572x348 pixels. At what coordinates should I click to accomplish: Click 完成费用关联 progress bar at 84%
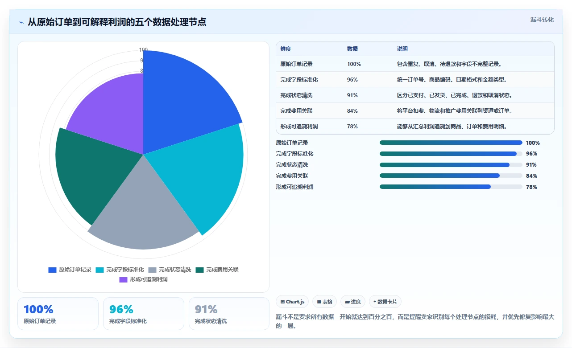[x=451, y=176]
